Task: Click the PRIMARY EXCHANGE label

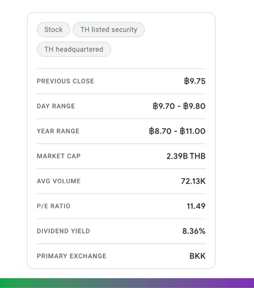Action: pyautogui.click(x=71, y=256)
